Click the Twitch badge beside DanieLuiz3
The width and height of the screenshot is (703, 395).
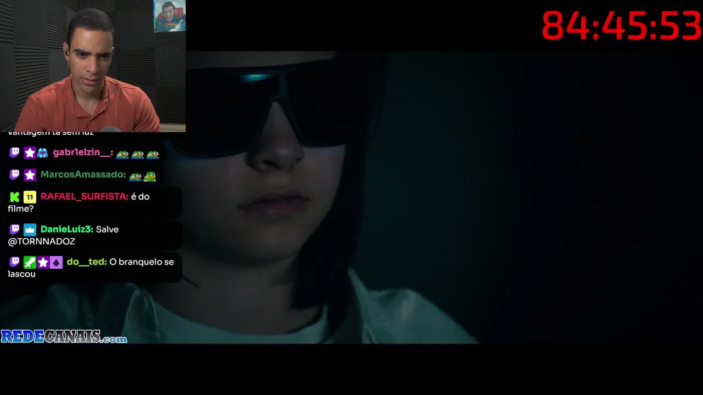pos(15,229)
